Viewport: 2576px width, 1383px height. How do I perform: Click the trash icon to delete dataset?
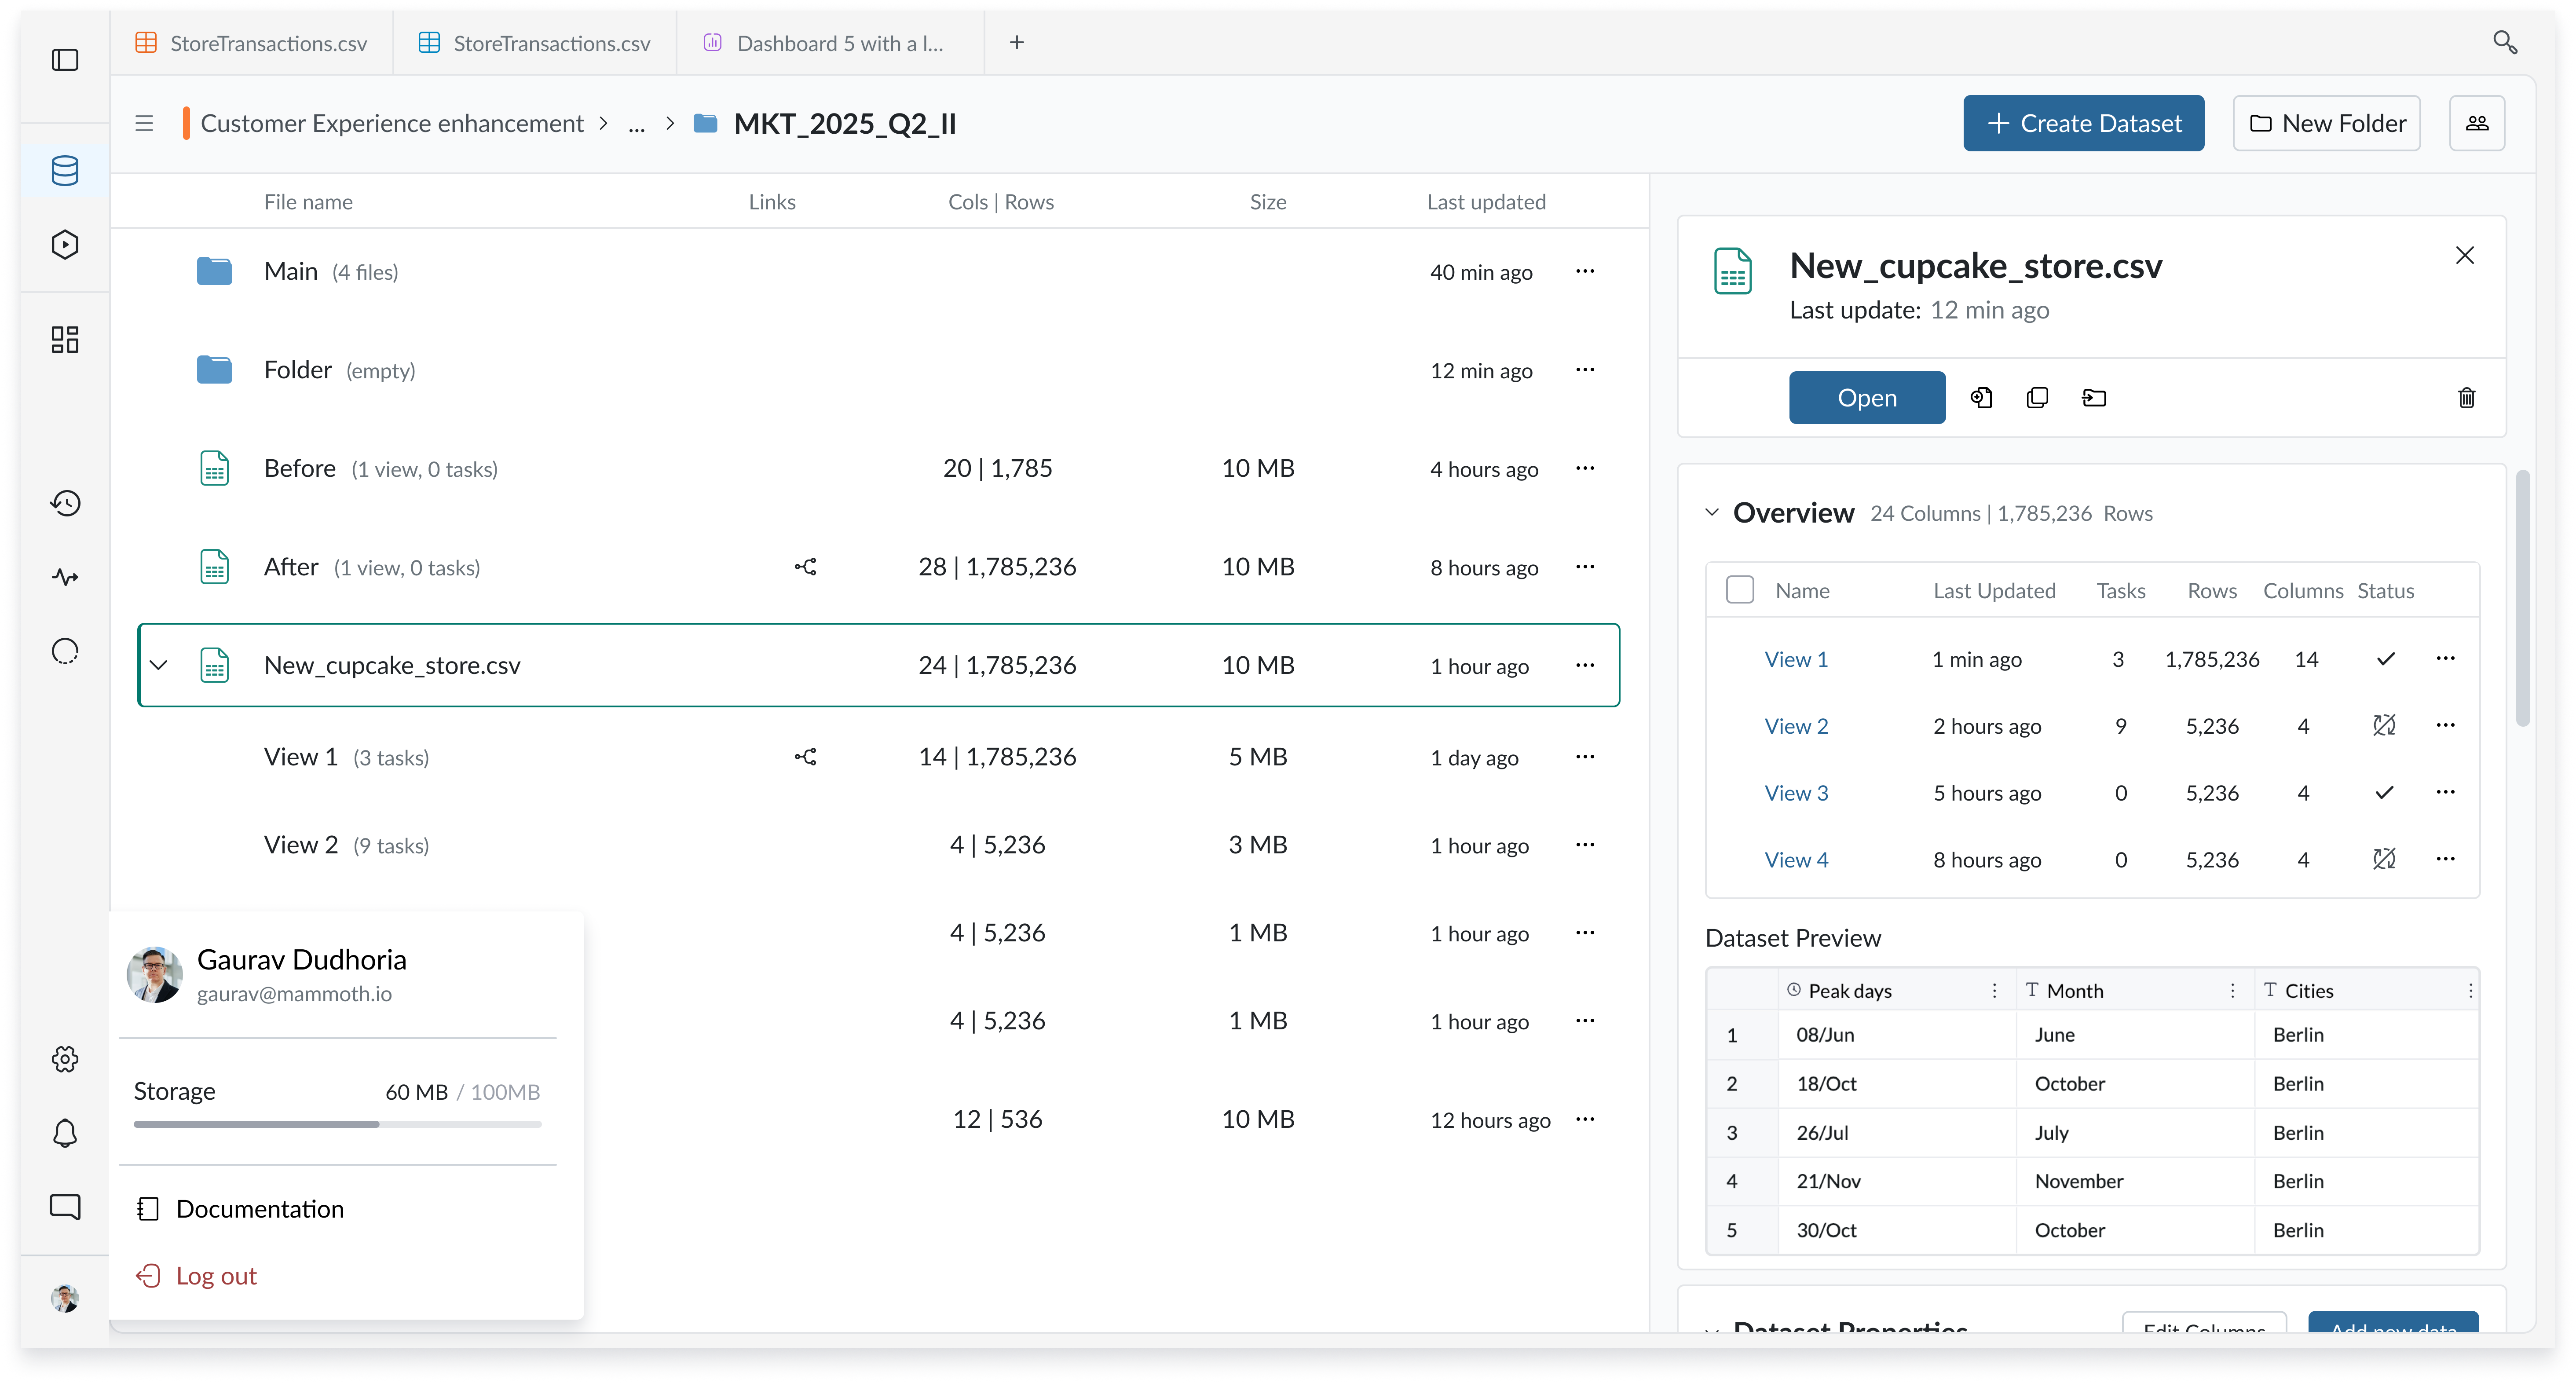[2466, 398]
